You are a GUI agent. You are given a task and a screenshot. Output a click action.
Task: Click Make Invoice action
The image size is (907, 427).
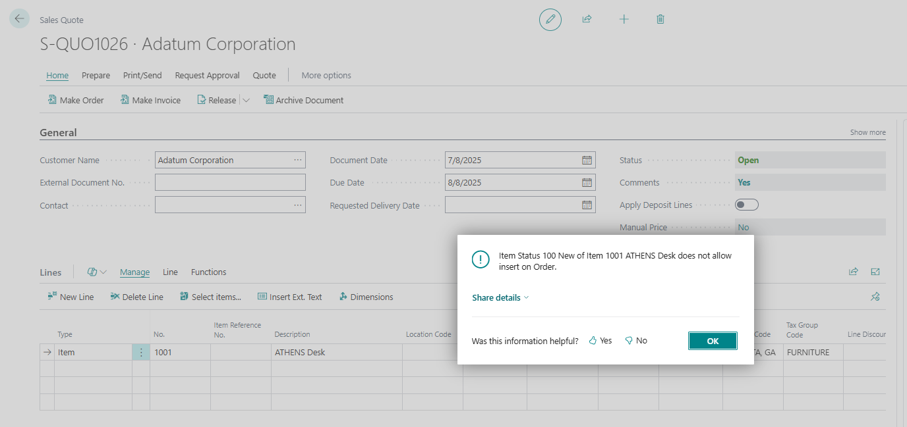(150, 101)
